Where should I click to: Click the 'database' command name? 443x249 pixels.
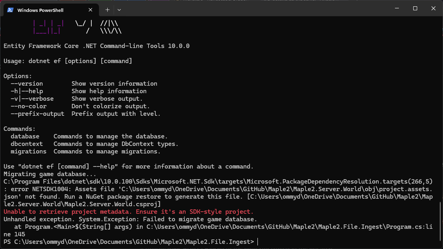pos(25,136)
